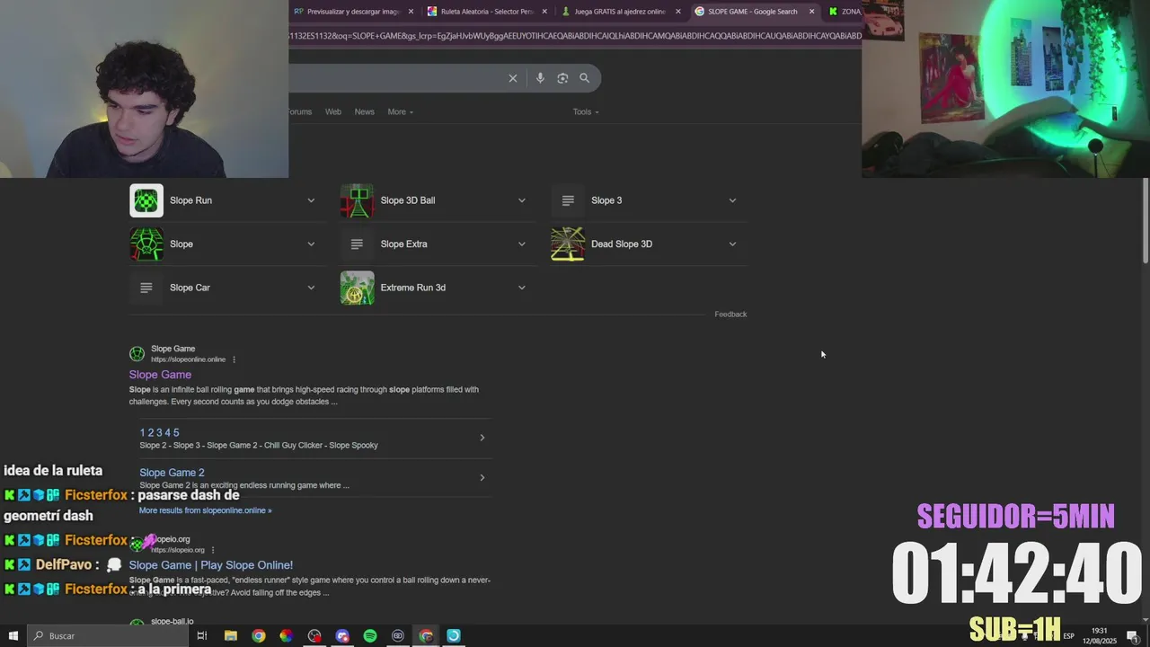Open the arrow beside Slope 2 - Slope 3 sitelink
Screen dimensions: 1150x647
tap(482, 438)
